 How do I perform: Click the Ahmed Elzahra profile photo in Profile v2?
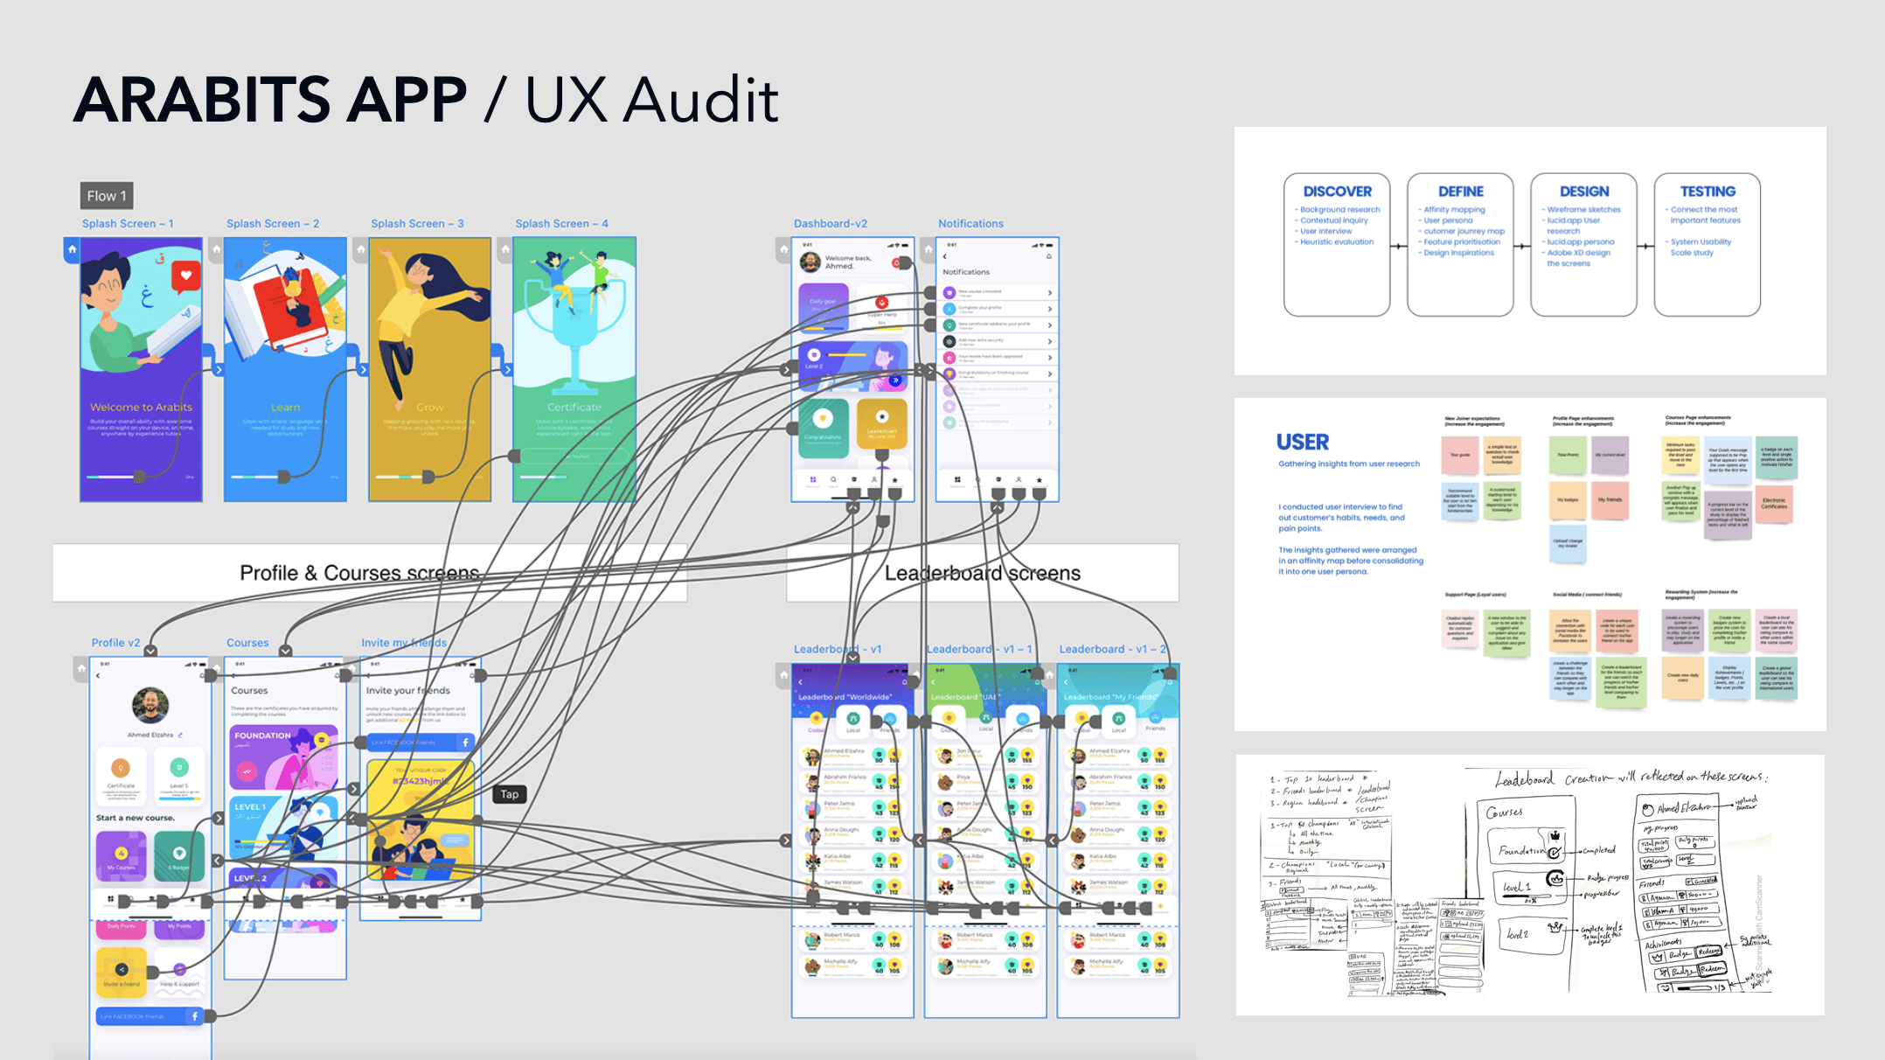[150, 706]
